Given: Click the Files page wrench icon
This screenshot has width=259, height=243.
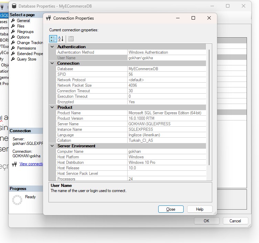Looking at the screenshot, I should pos(13,26).
